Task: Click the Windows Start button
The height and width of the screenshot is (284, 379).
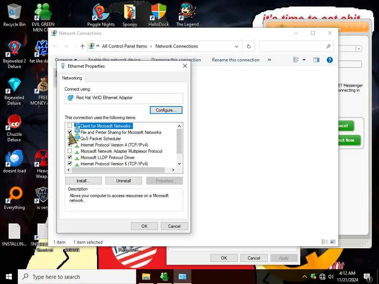Action: [x=9, y=277]
